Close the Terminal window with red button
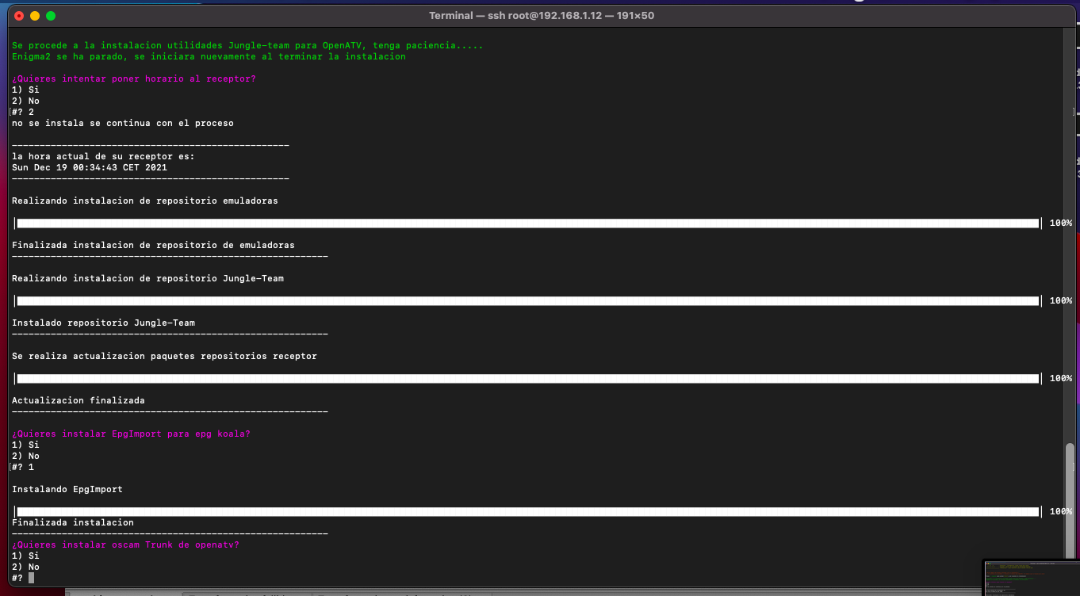Screen dimensions: 1080x596 [19, 16]
